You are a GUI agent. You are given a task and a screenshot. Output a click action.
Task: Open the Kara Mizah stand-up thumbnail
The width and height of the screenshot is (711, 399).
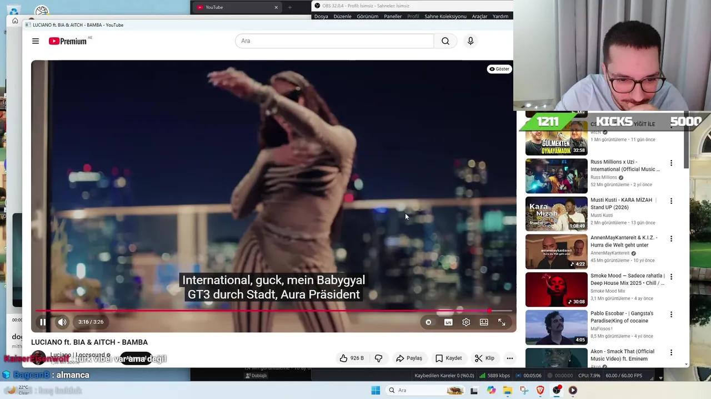tap(557, 213)
